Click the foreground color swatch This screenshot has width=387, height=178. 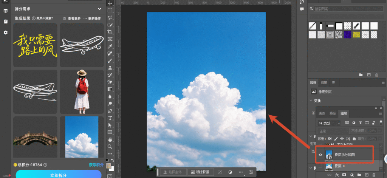108,166
